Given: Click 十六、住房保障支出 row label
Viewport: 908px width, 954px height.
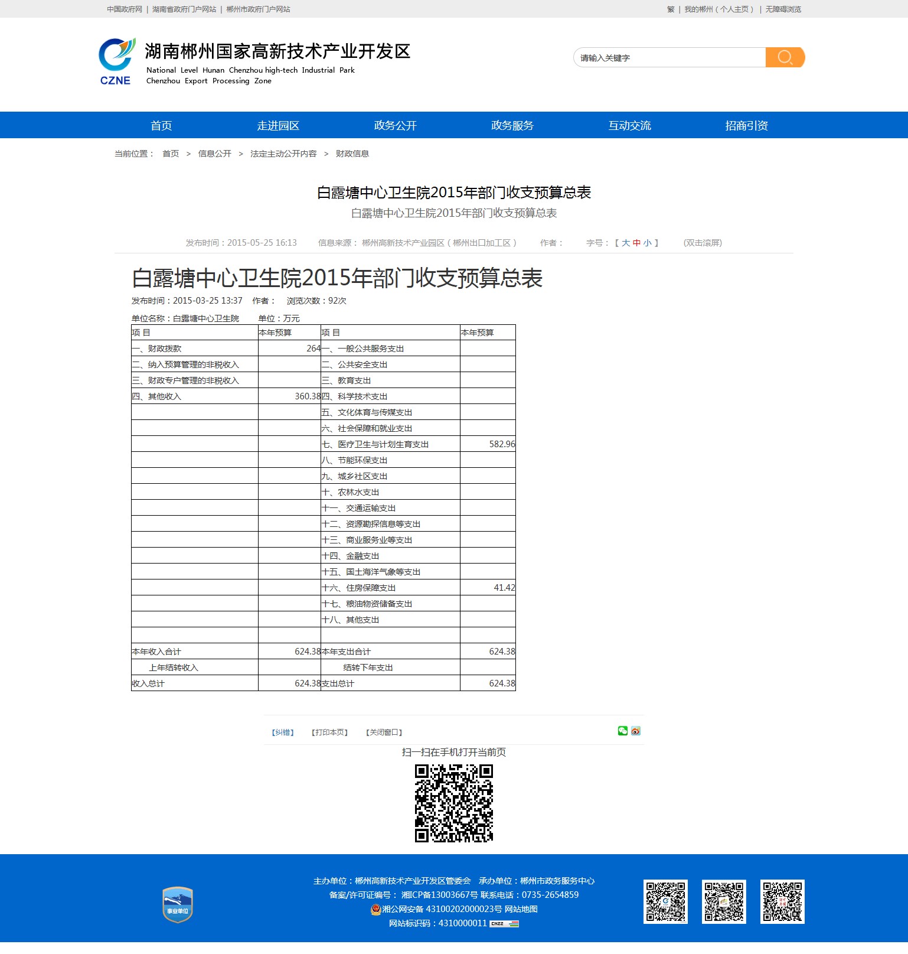Looking at the screenshot, I should click(358, 588).
